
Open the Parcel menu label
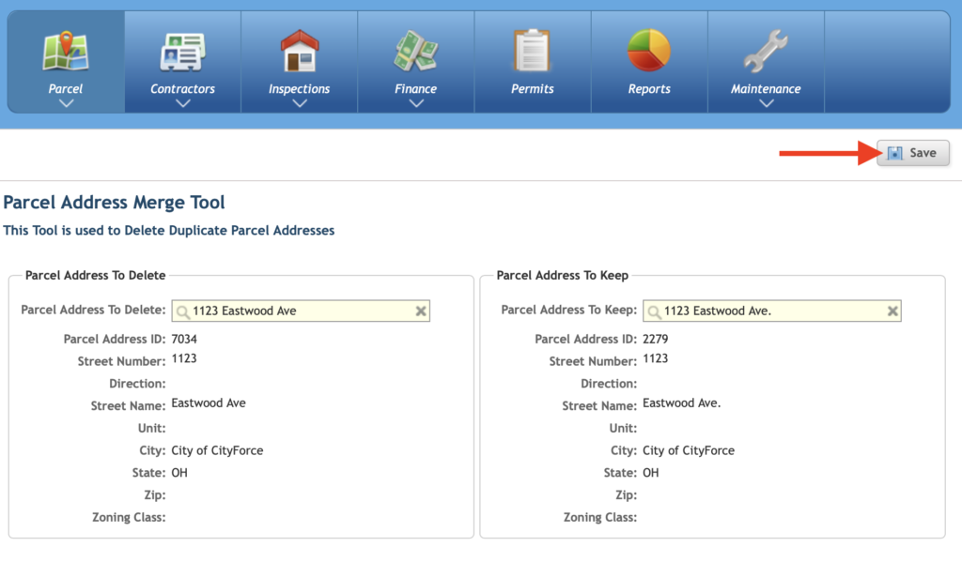click(66, 89)
